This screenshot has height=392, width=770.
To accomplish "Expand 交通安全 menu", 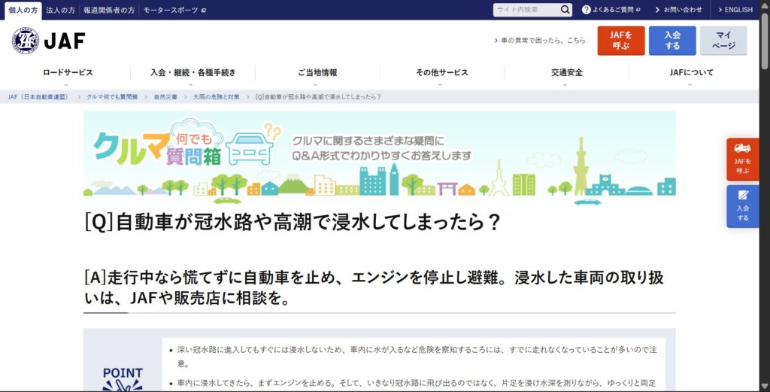I will (x=567, y=73).
